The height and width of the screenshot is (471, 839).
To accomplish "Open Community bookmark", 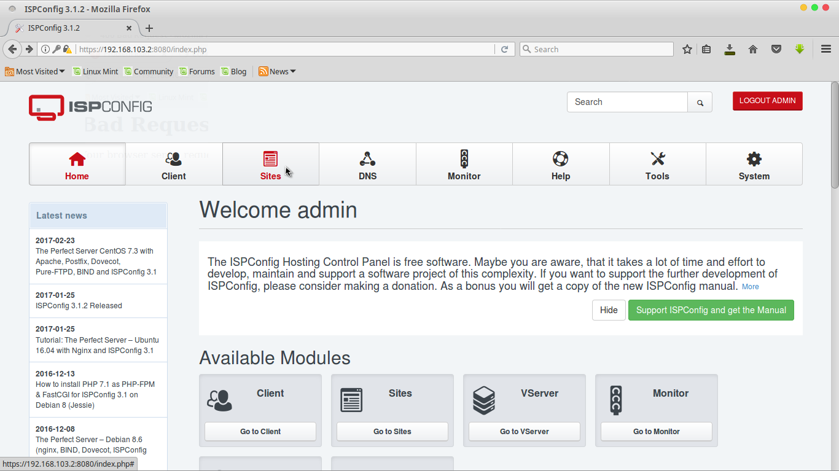I will pos(148,71).
